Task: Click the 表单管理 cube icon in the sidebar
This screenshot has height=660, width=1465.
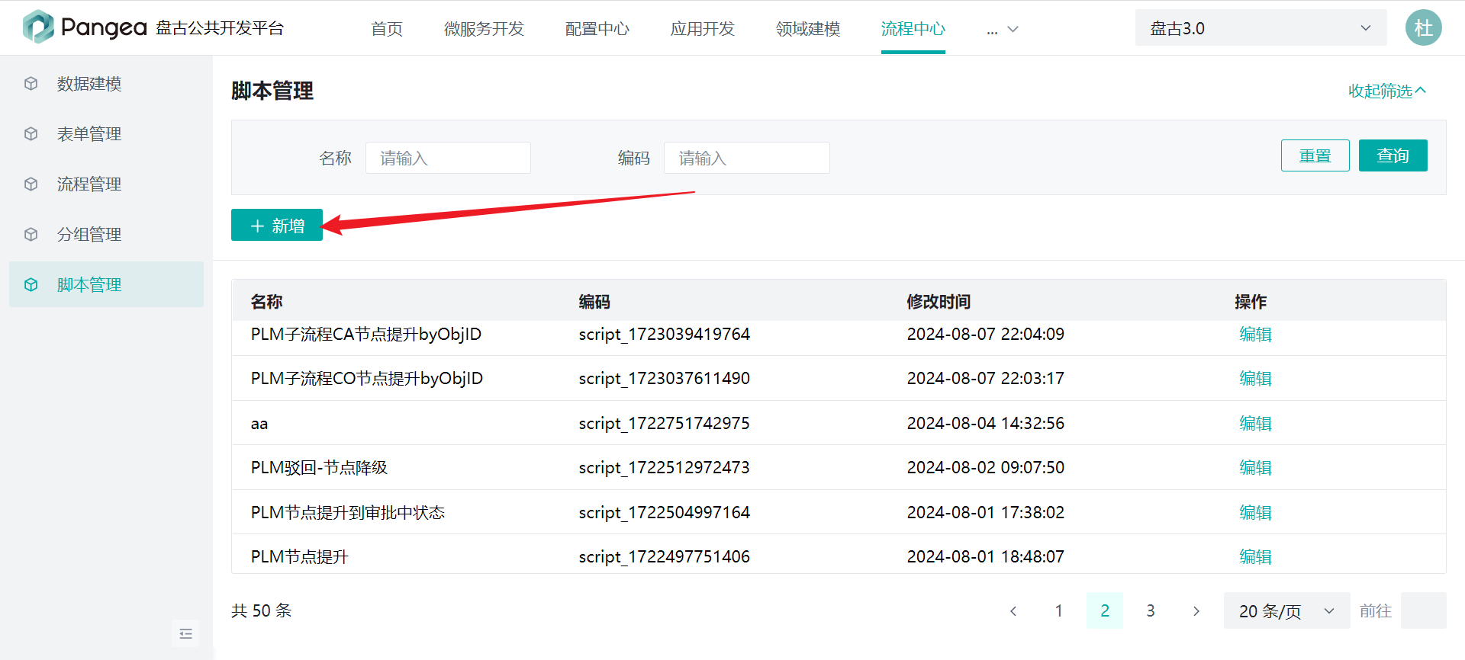Action: click(31, 134)
